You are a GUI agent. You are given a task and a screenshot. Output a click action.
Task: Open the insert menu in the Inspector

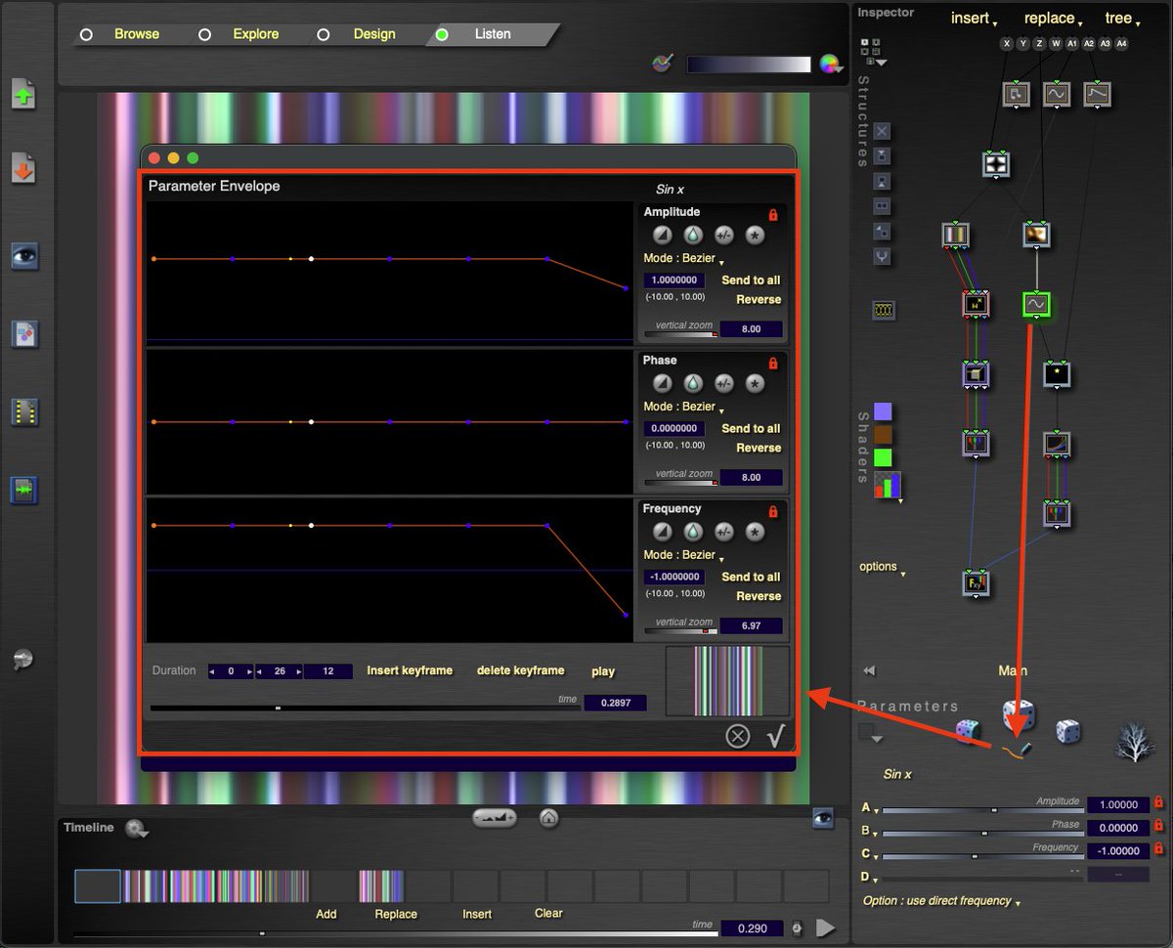975,19
